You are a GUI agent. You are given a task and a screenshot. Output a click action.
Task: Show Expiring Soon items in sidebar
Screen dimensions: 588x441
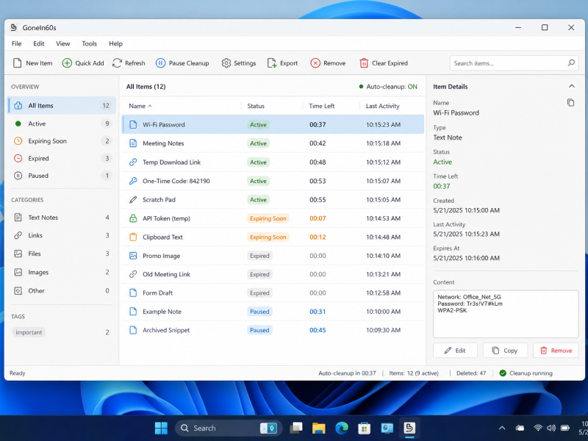62,141
